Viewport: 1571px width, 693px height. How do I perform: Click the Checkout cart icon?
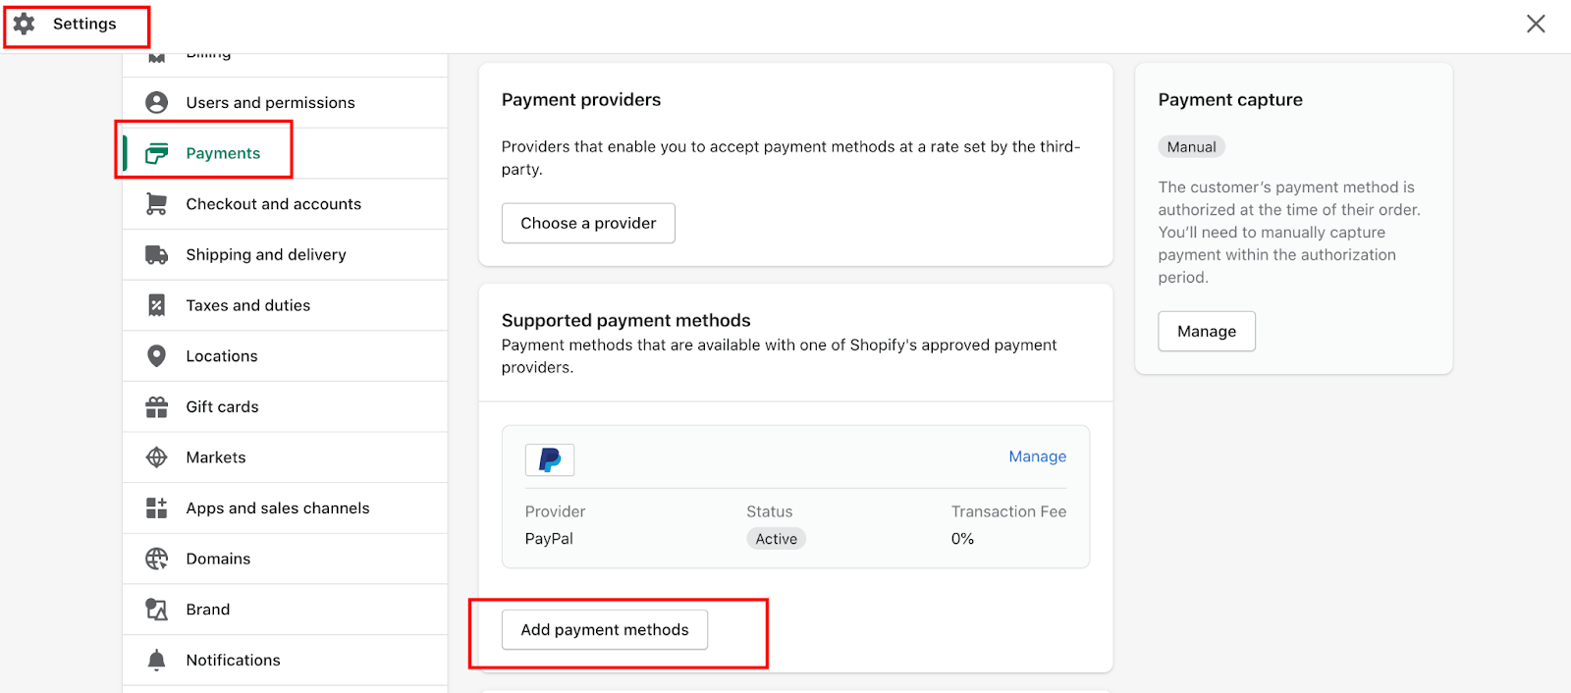[156, 203]
